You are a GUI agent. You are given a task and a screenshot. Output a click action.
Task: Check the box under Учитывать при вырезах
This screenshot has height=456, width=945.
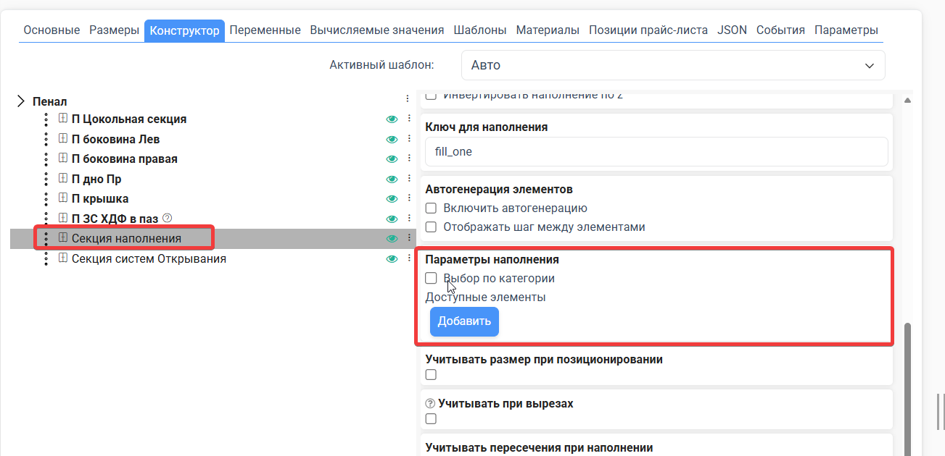[x=431, y=419]
